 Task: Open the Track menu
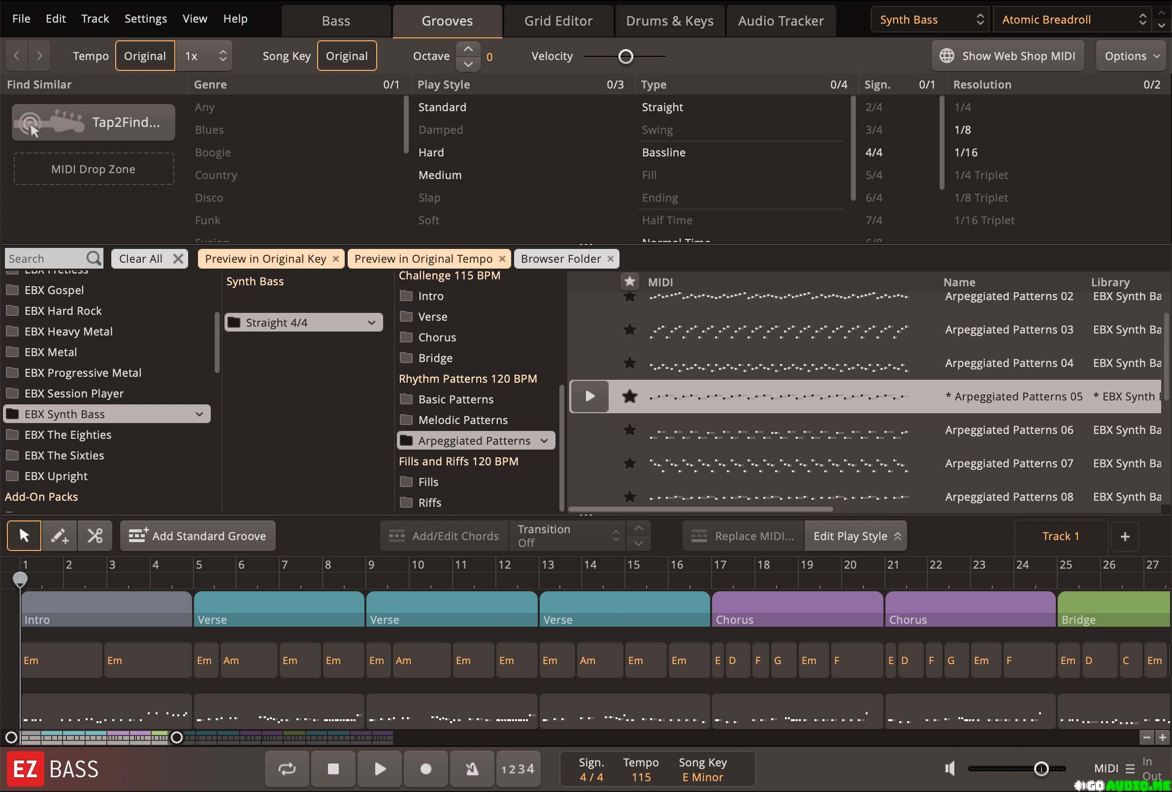click(95, 19)
